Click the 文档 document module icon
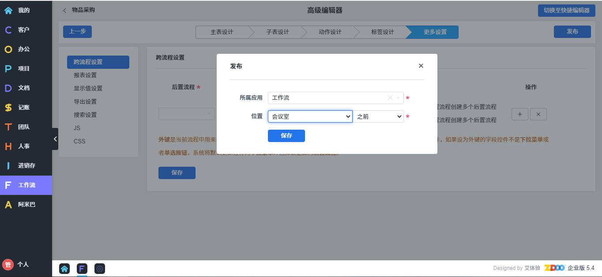 tap(8, 88)
